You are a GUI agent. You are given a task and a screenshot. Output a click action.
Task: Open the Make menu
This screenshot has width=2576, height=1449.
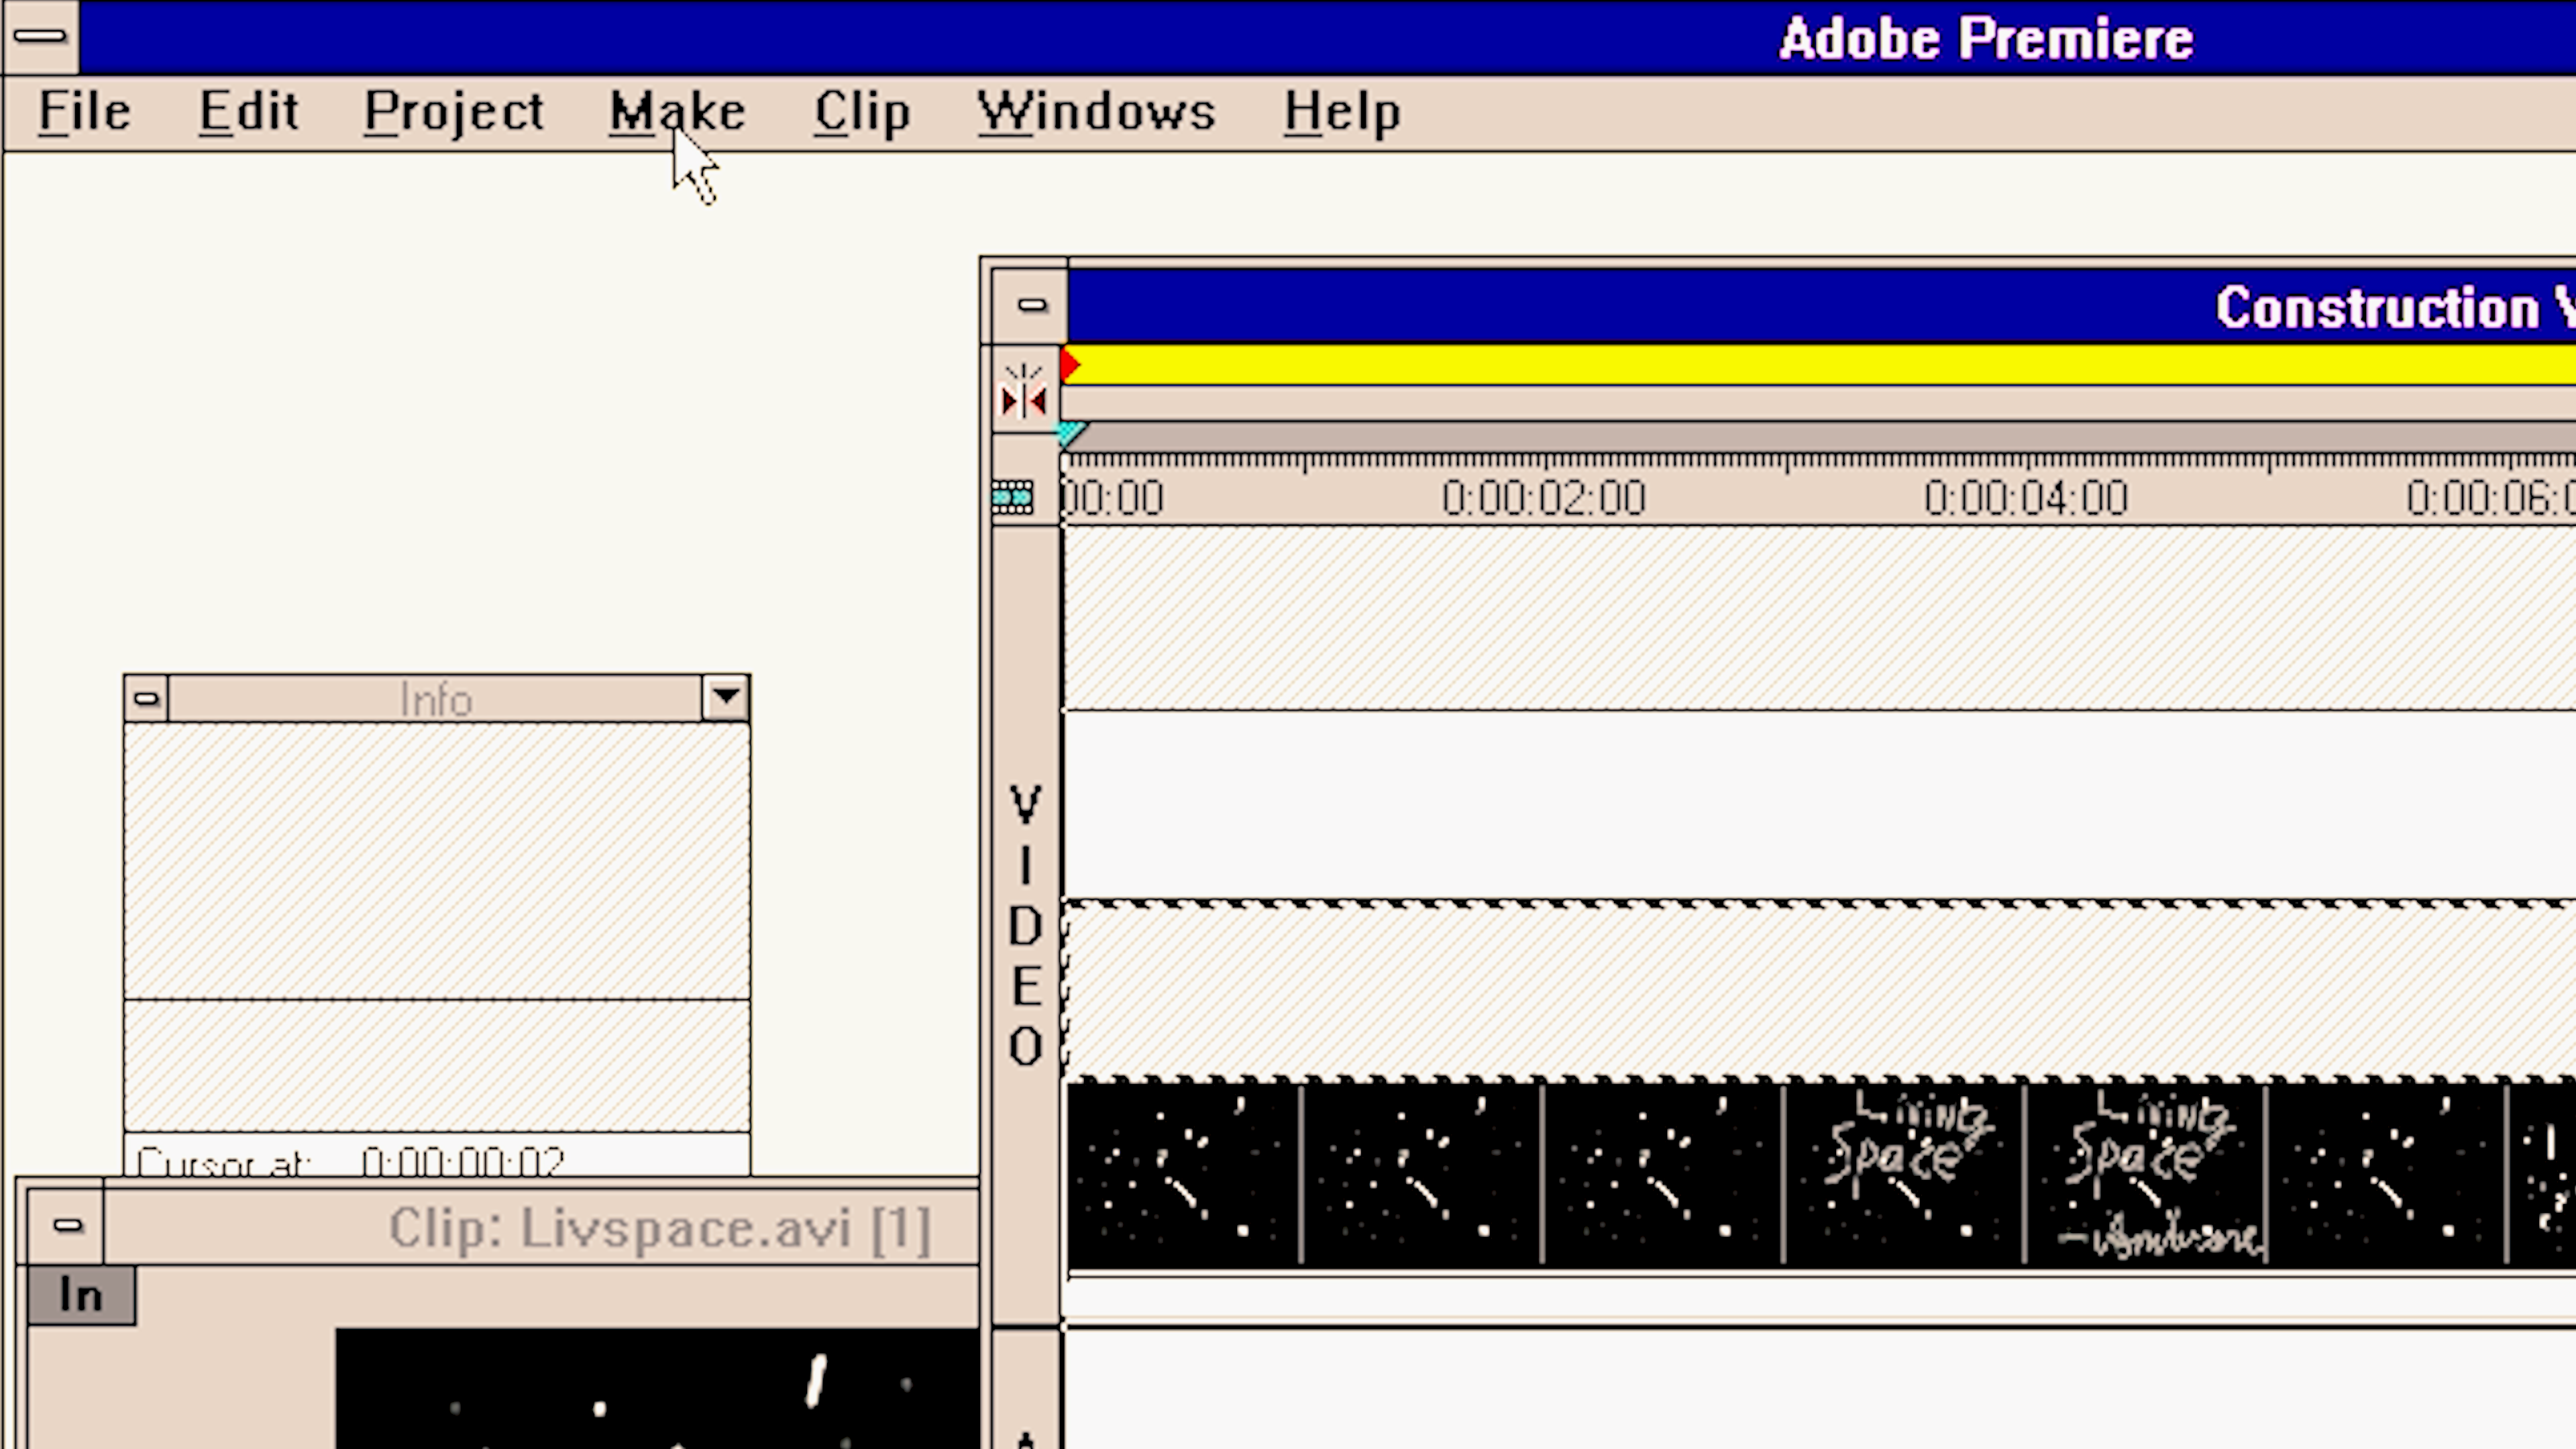[677, 111]
